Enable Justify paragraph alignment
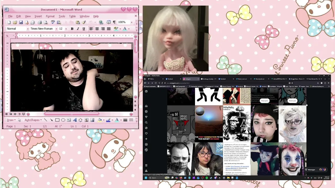Viewport: 335px width, 188px height. (109, 29)
